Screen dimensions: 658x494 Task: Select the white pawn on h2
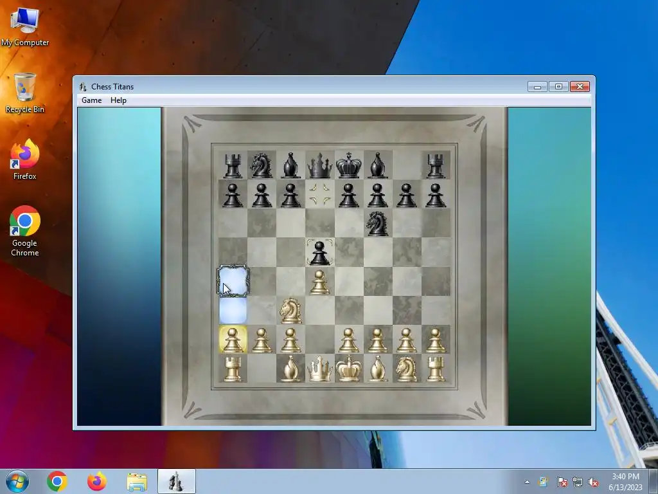436,340
